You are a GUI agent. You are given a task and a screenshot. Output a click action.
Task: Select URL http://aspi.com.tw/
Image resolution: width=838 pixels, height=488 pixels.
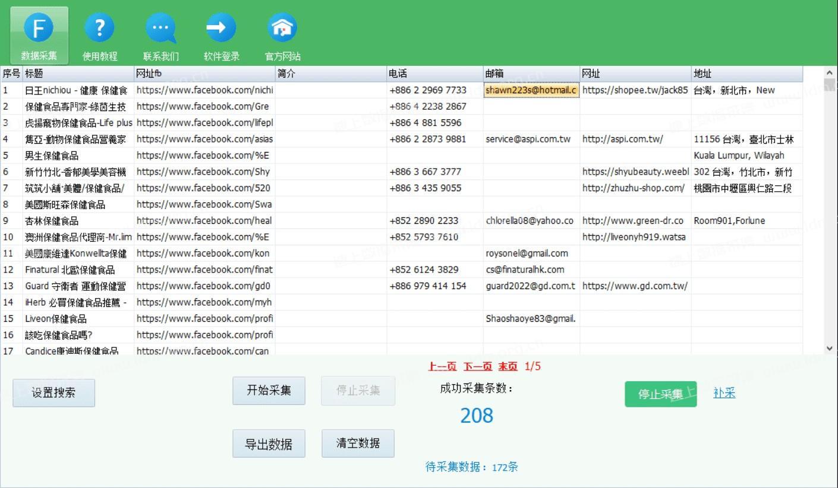click(636, 139)
